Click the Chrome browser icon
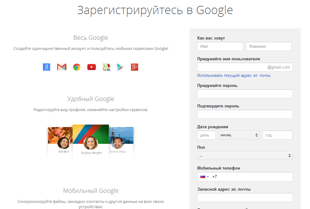 [x=77, y=67]
